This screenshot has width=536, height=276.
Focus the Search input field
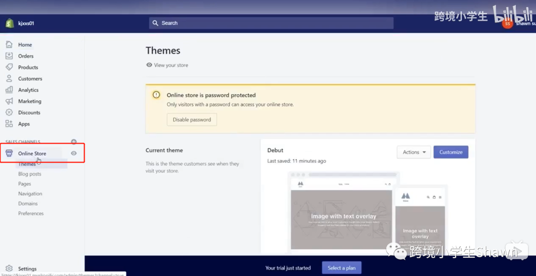(271, 23)
